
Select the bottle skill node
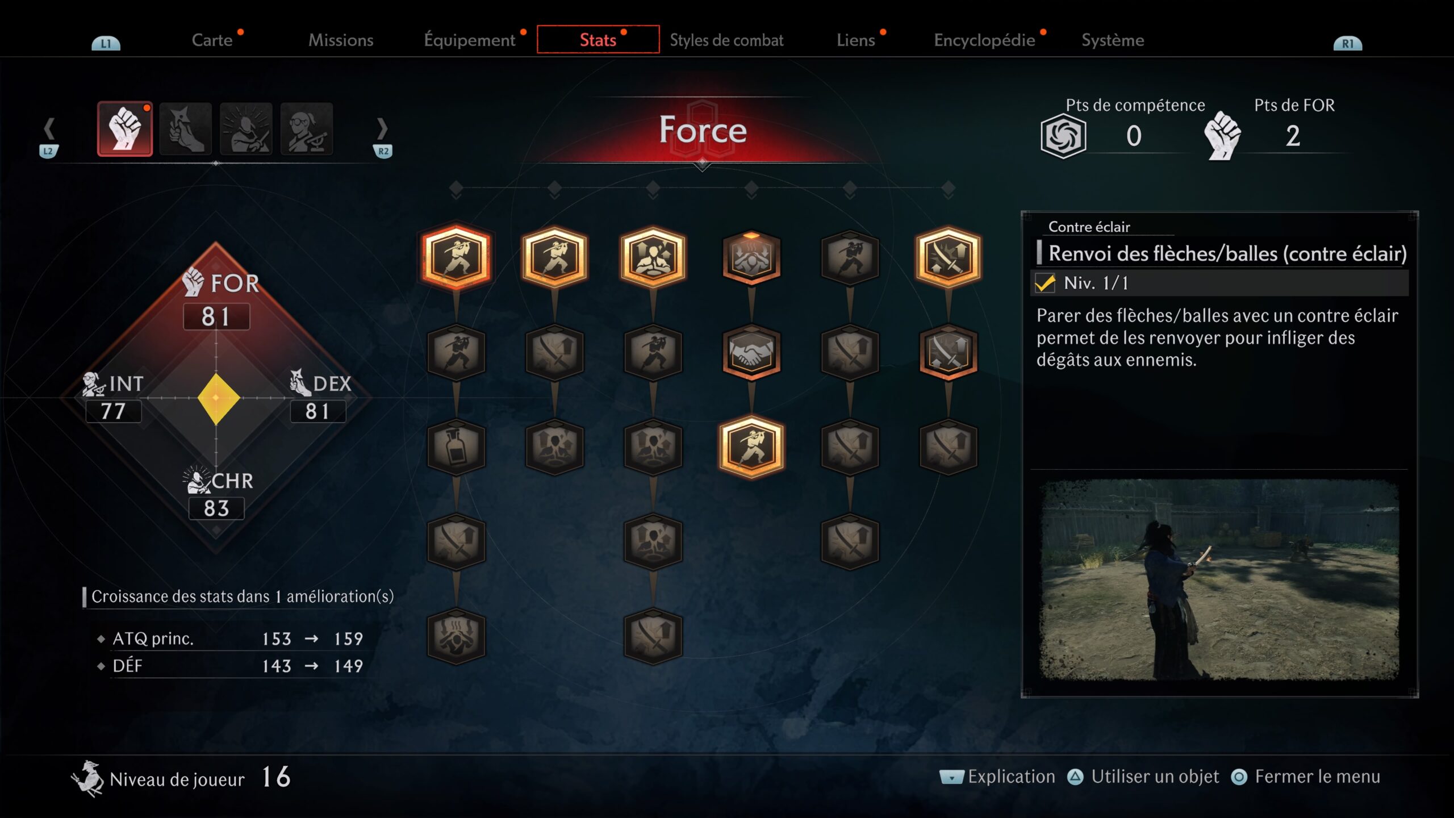click(456, 447)
